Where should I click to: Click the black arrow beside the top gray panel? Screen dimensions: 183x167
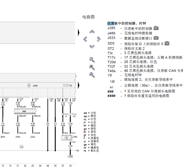pyautogui.click(x=79, y=33)
